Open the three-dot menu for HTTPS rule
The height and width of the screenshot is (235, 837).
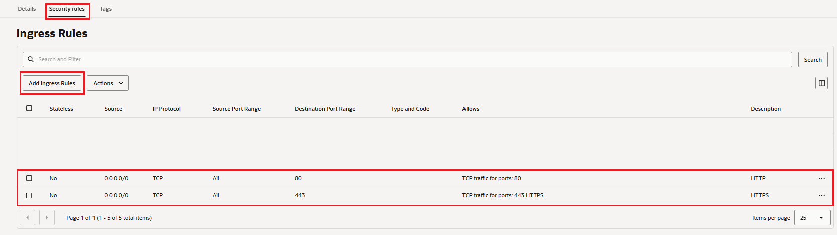tap(821, 195)
